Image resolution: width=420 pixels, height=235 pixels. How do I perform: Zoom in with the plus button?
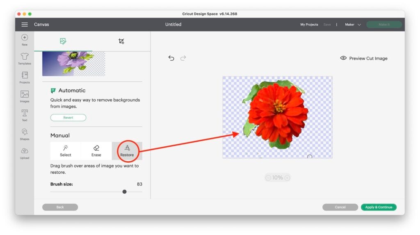[x=287, y=178]
